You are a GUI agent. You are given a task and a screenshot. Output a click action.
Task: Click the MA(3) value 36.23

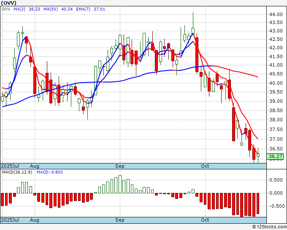(34, 9)
